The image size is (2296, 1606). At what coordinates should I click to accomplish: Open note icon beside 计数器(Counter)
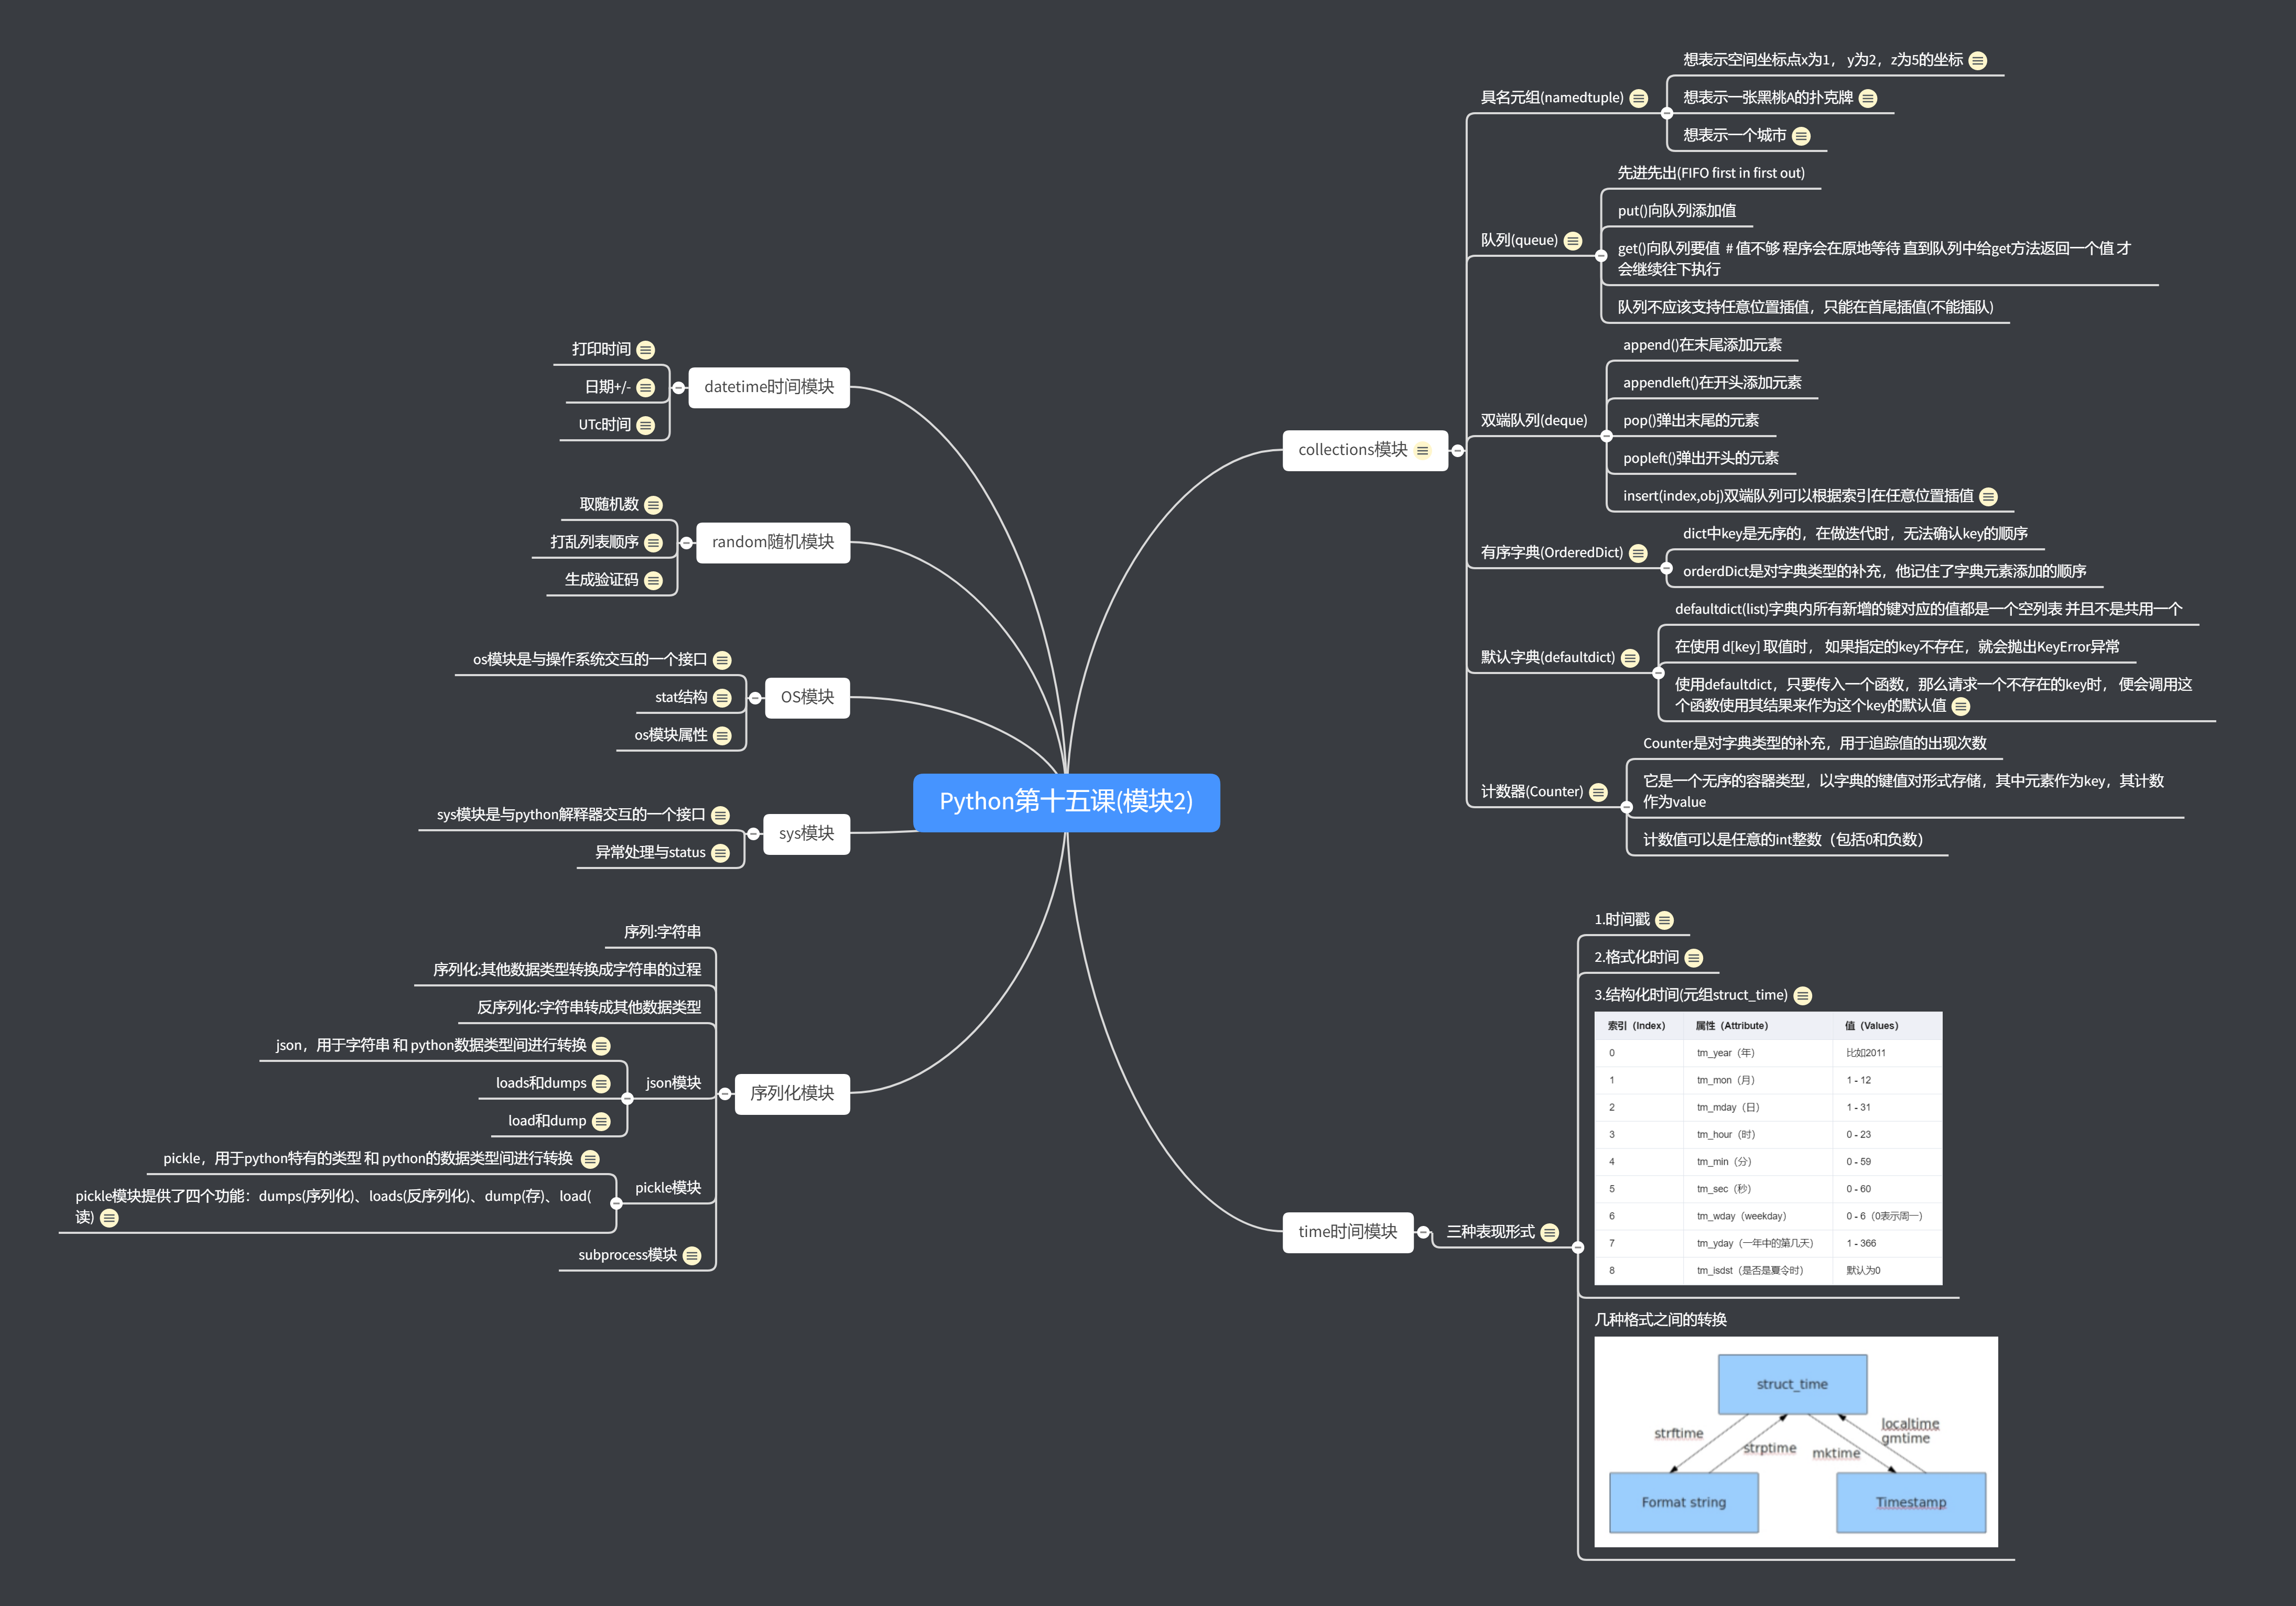pos(1599,792)
